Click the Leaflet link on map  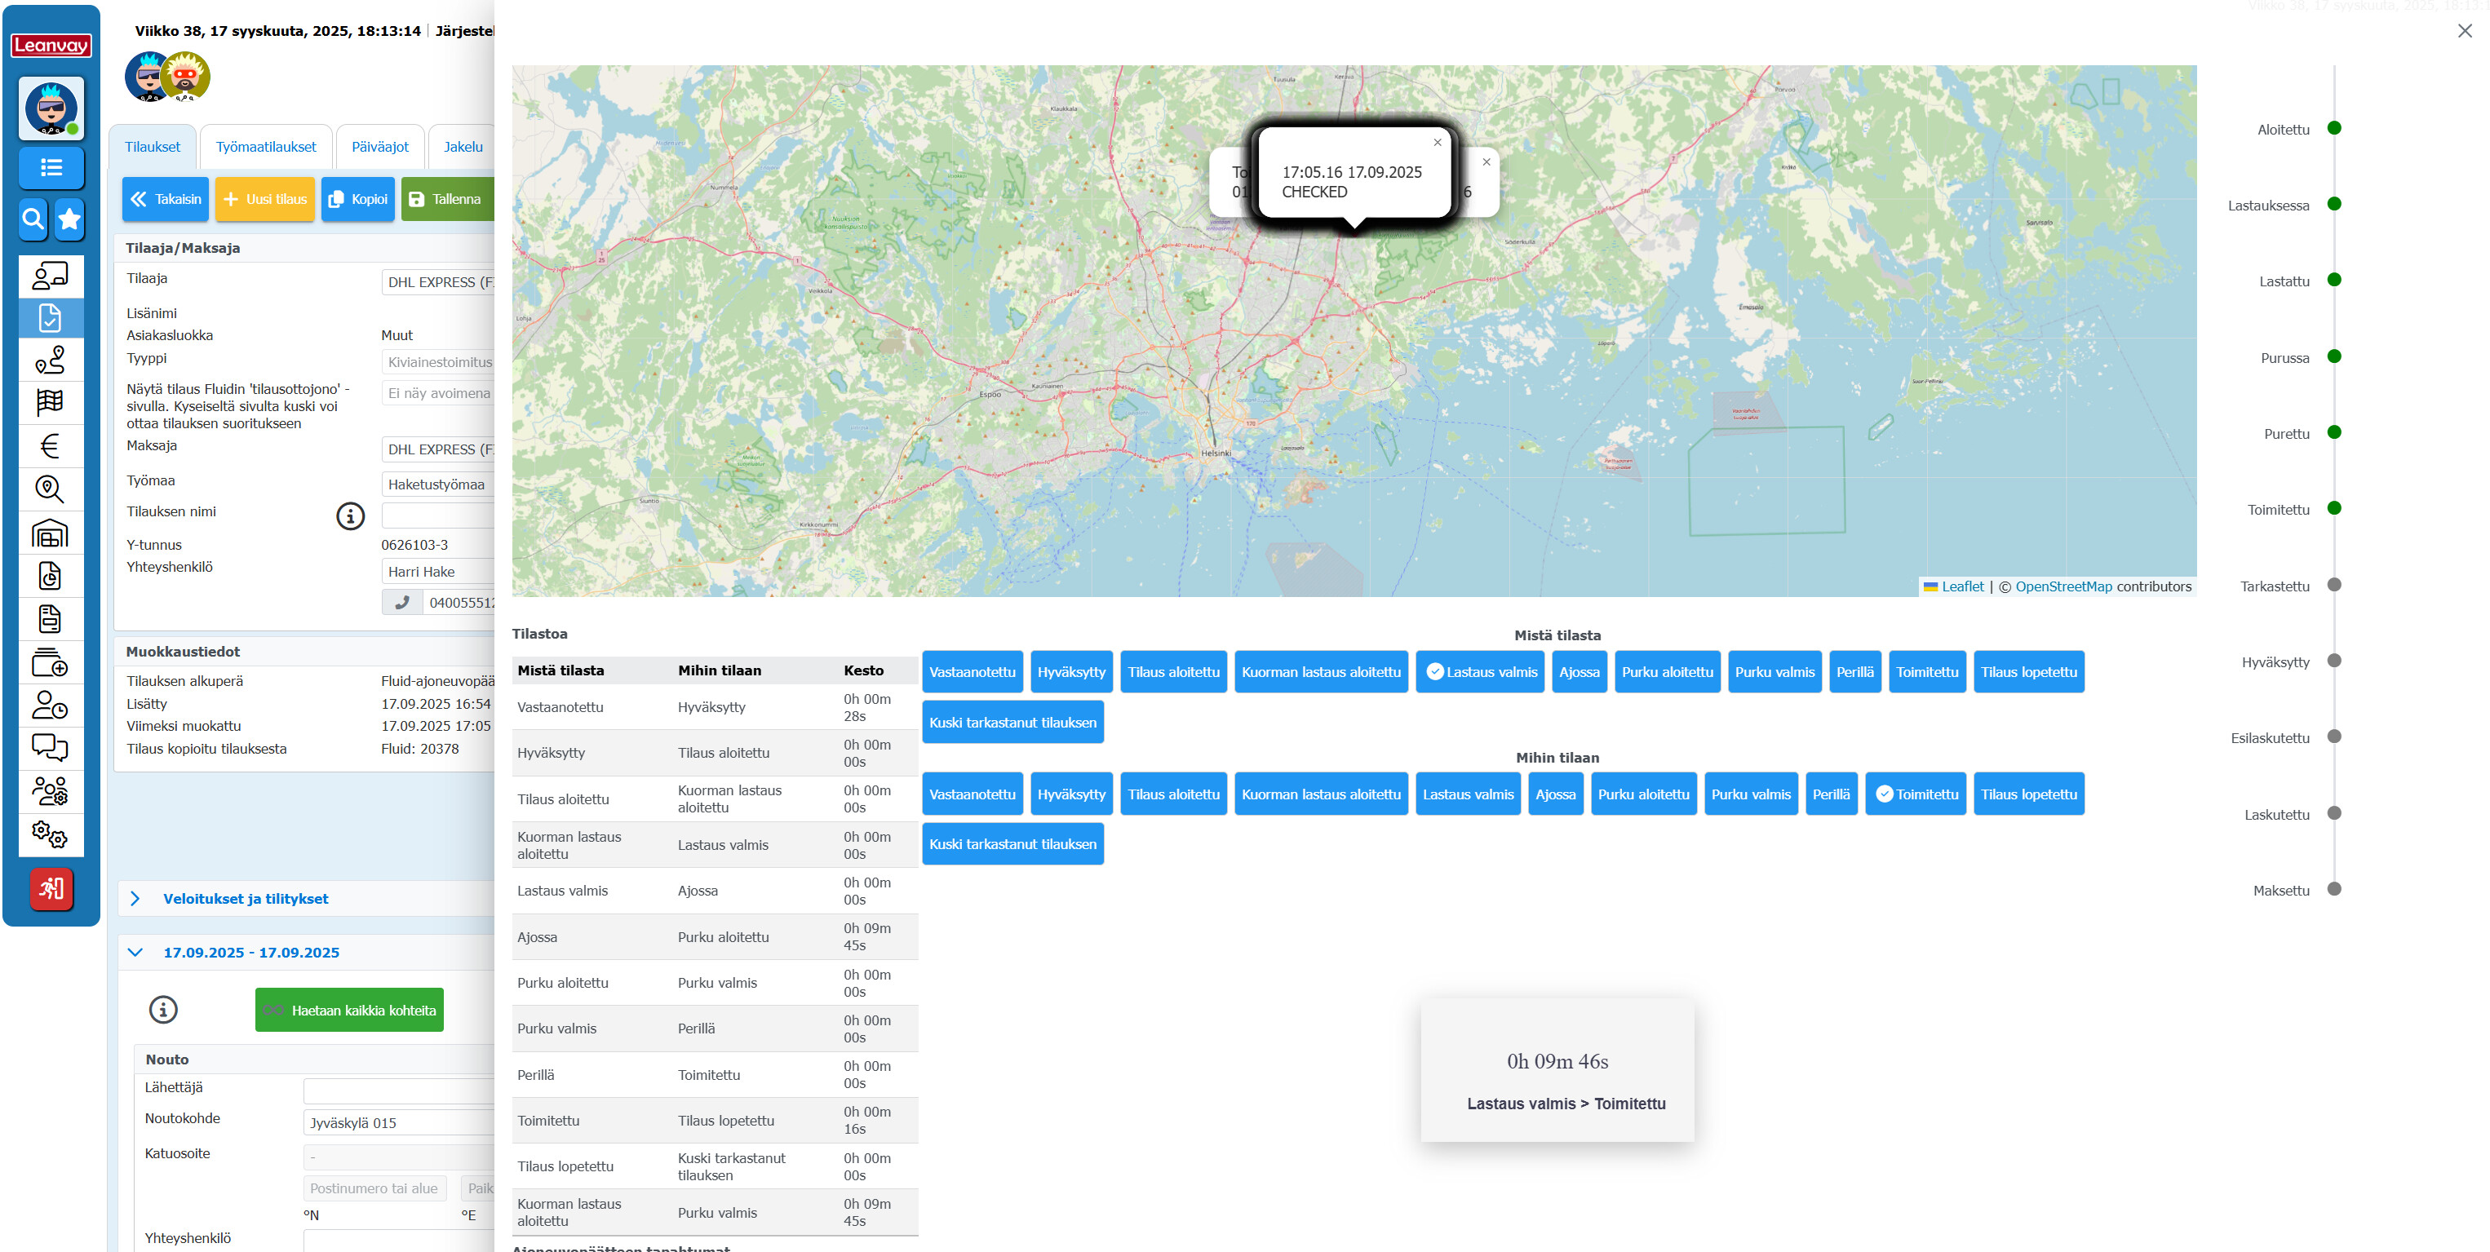coord(1961,586)
